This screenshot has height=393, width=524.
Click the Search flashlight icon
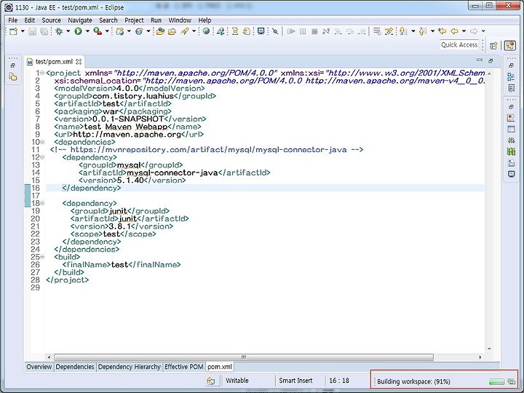pos(184,31)
